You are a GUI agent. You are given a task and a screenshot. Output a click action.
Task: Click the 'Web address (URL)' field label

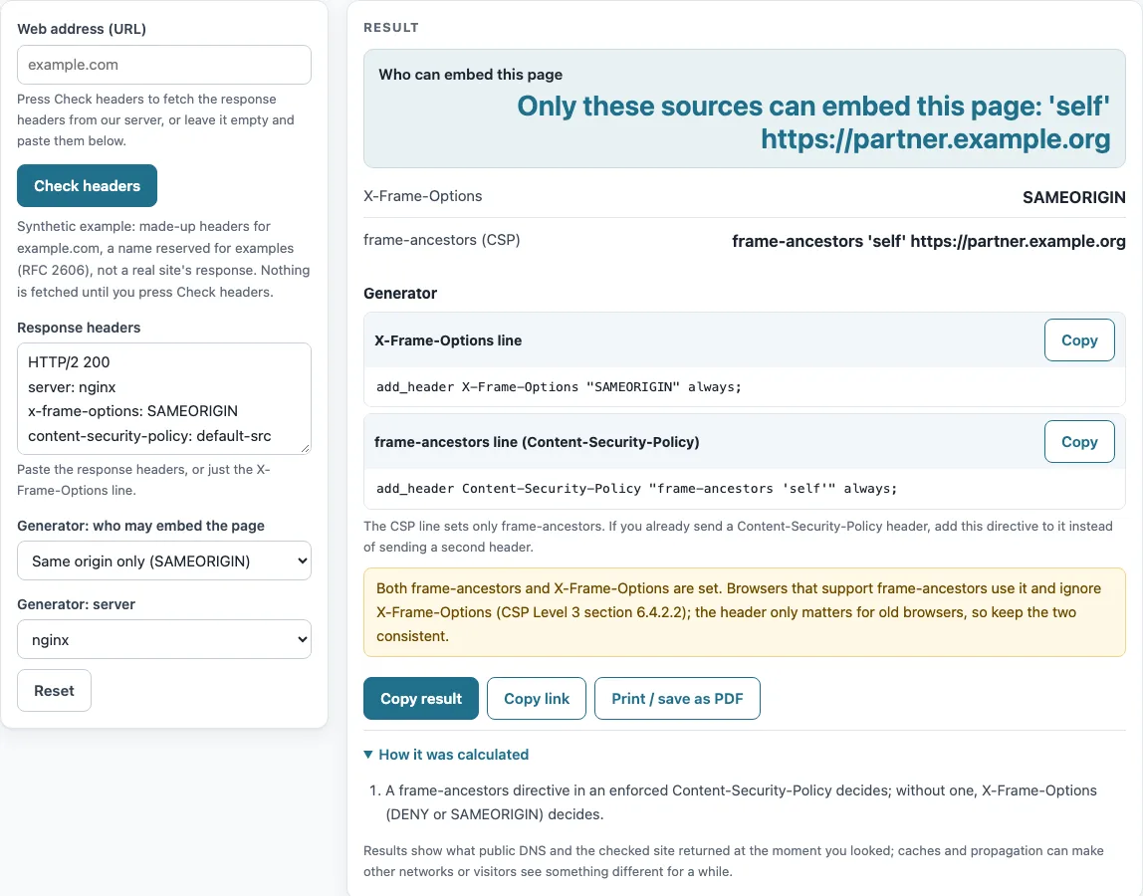(82, 29)
